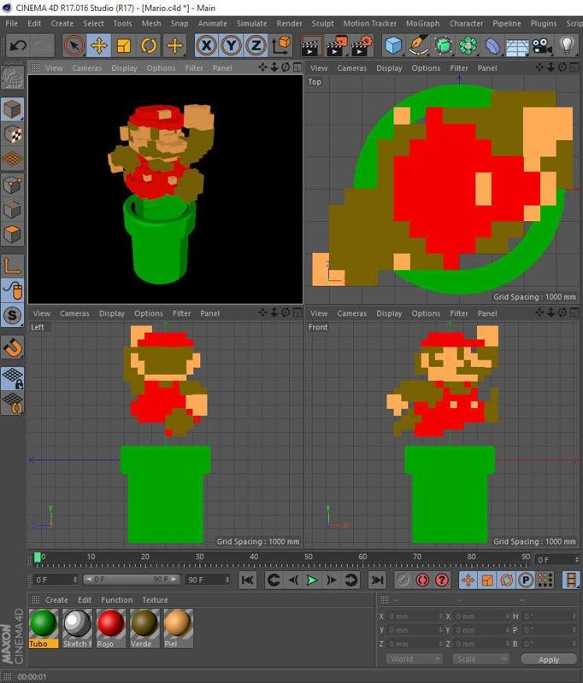This screenshot has width=583, height=683.
Task: Open Edit Render Settings clapperboard with gear
Action: tap(362, 45)
